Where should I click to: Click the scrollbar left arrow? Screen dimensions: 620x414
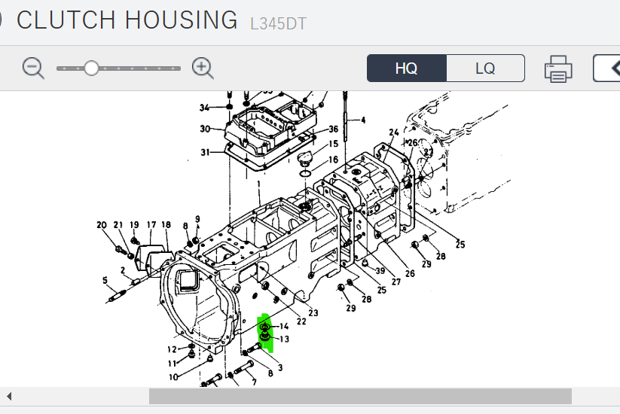[x=9, y=396]
